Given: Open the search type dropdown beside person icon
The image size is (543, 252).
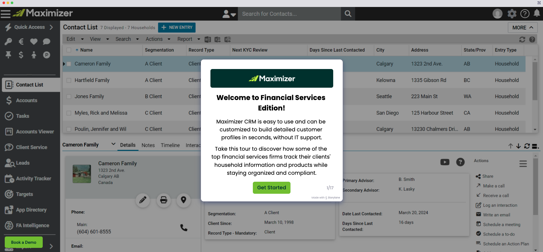Looking at the screenshot, I should click(234, 15).
